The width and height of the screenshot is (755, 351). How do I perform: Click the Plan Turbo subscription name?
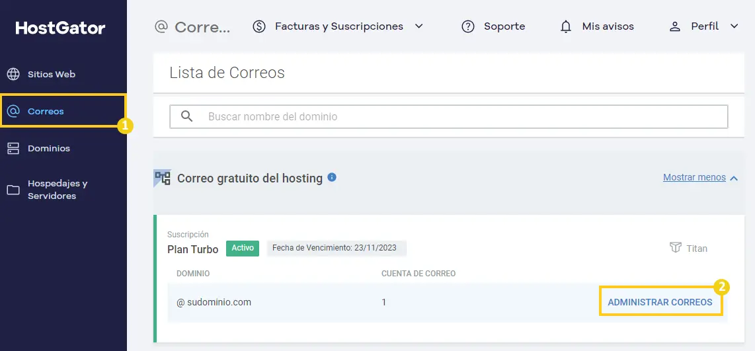[x=192, y=249]
